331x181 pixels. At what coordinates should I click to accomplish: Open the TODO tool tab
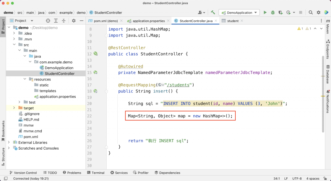[50, 173]
